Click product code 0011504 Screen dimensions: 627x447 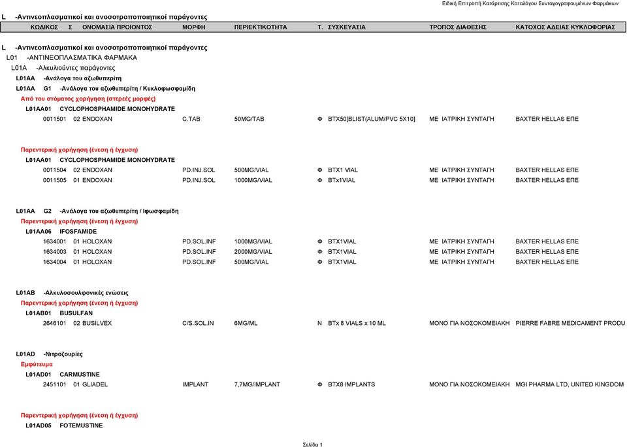(55, 170)
